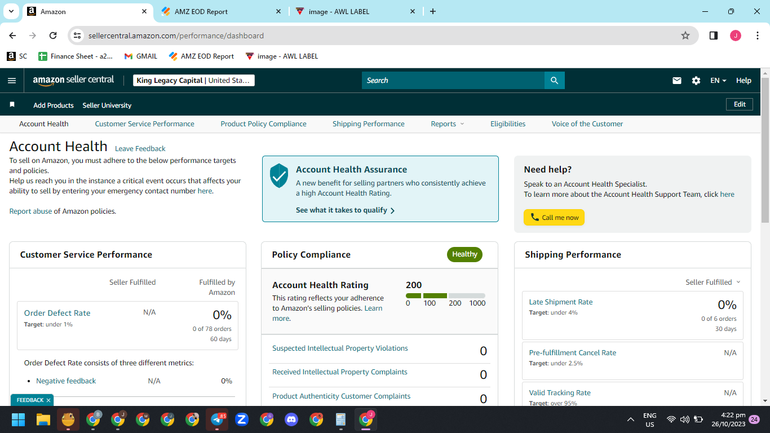Open the Voice of the Customer tab
The image size is (770, 433).
tap(587, 124)
